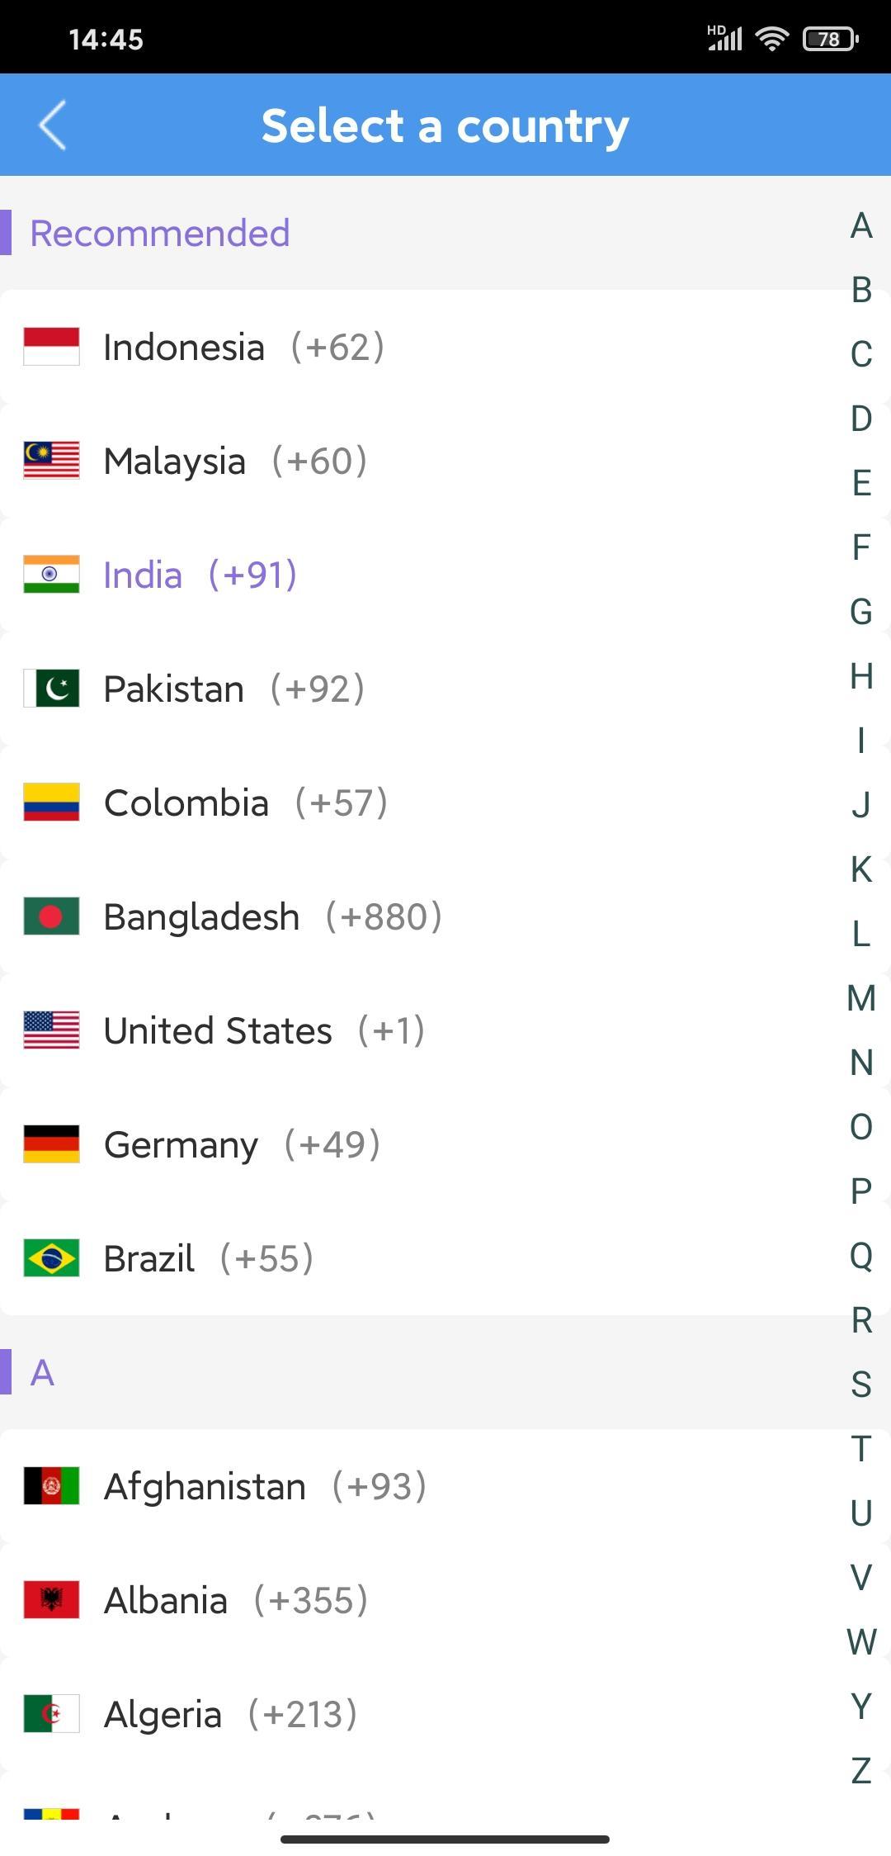
Task: Jump to letter Z in alphabet index
Action: click(861, 1771)
